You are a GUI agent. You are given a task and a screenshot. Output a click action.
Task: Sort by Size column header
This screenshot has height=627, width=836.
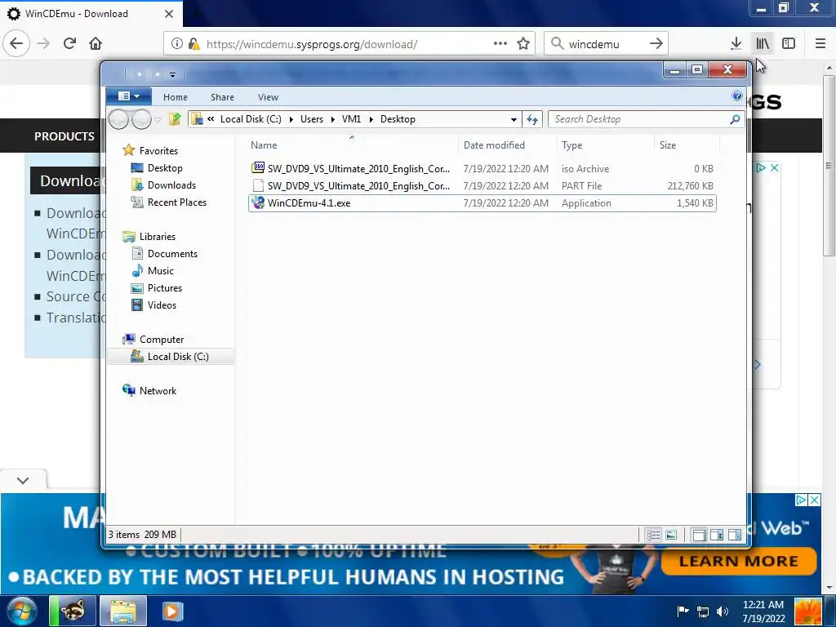pyautogui.click(x=687, y=145)
